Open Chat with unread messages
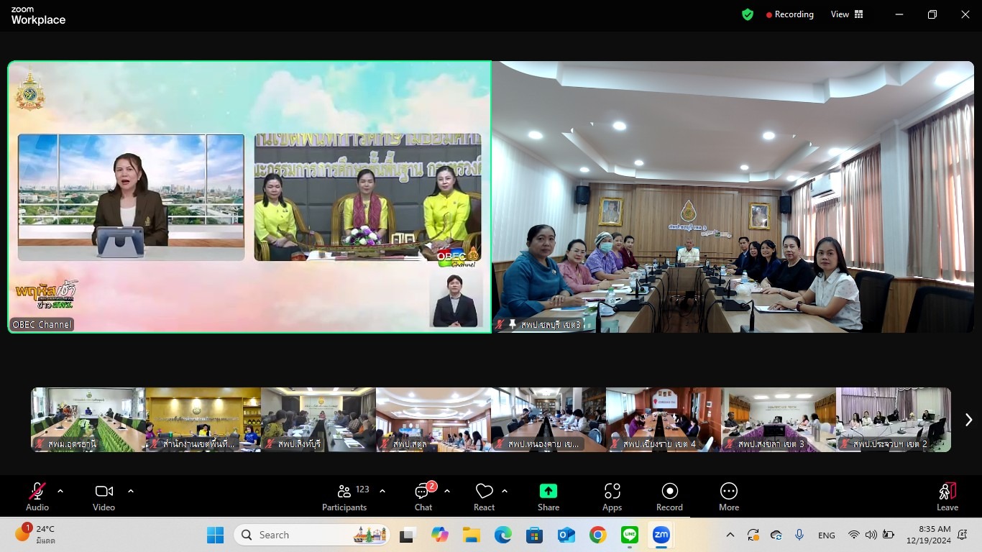Viewport: 982px width, 552px height. coord(423,496)
